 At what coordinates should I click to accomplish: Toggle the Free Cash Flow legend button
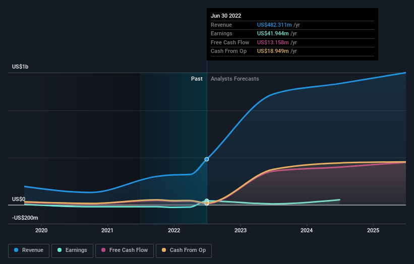point(125,250)
